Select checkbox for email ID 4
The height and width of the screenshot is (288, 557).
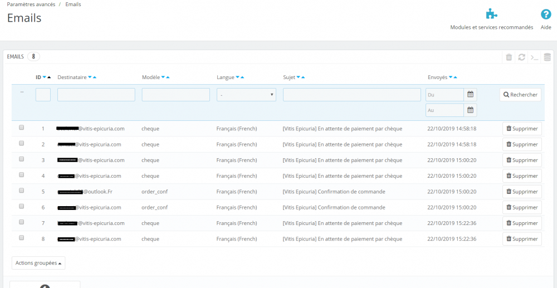point(21,175)
